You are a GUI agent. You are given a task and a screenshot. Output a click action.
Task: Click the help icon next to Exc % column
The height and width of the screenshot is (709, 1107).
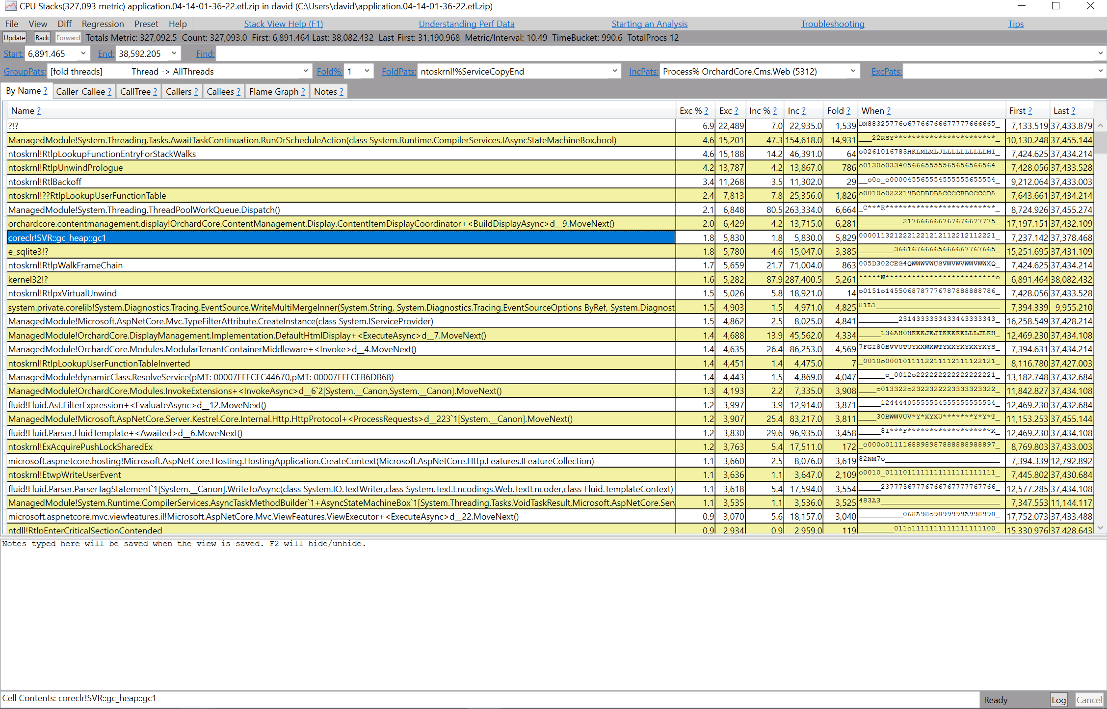(x=706, y=111)
